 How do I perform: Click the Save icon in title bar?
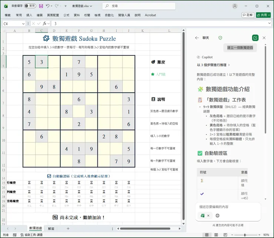(x=41, y=6)
